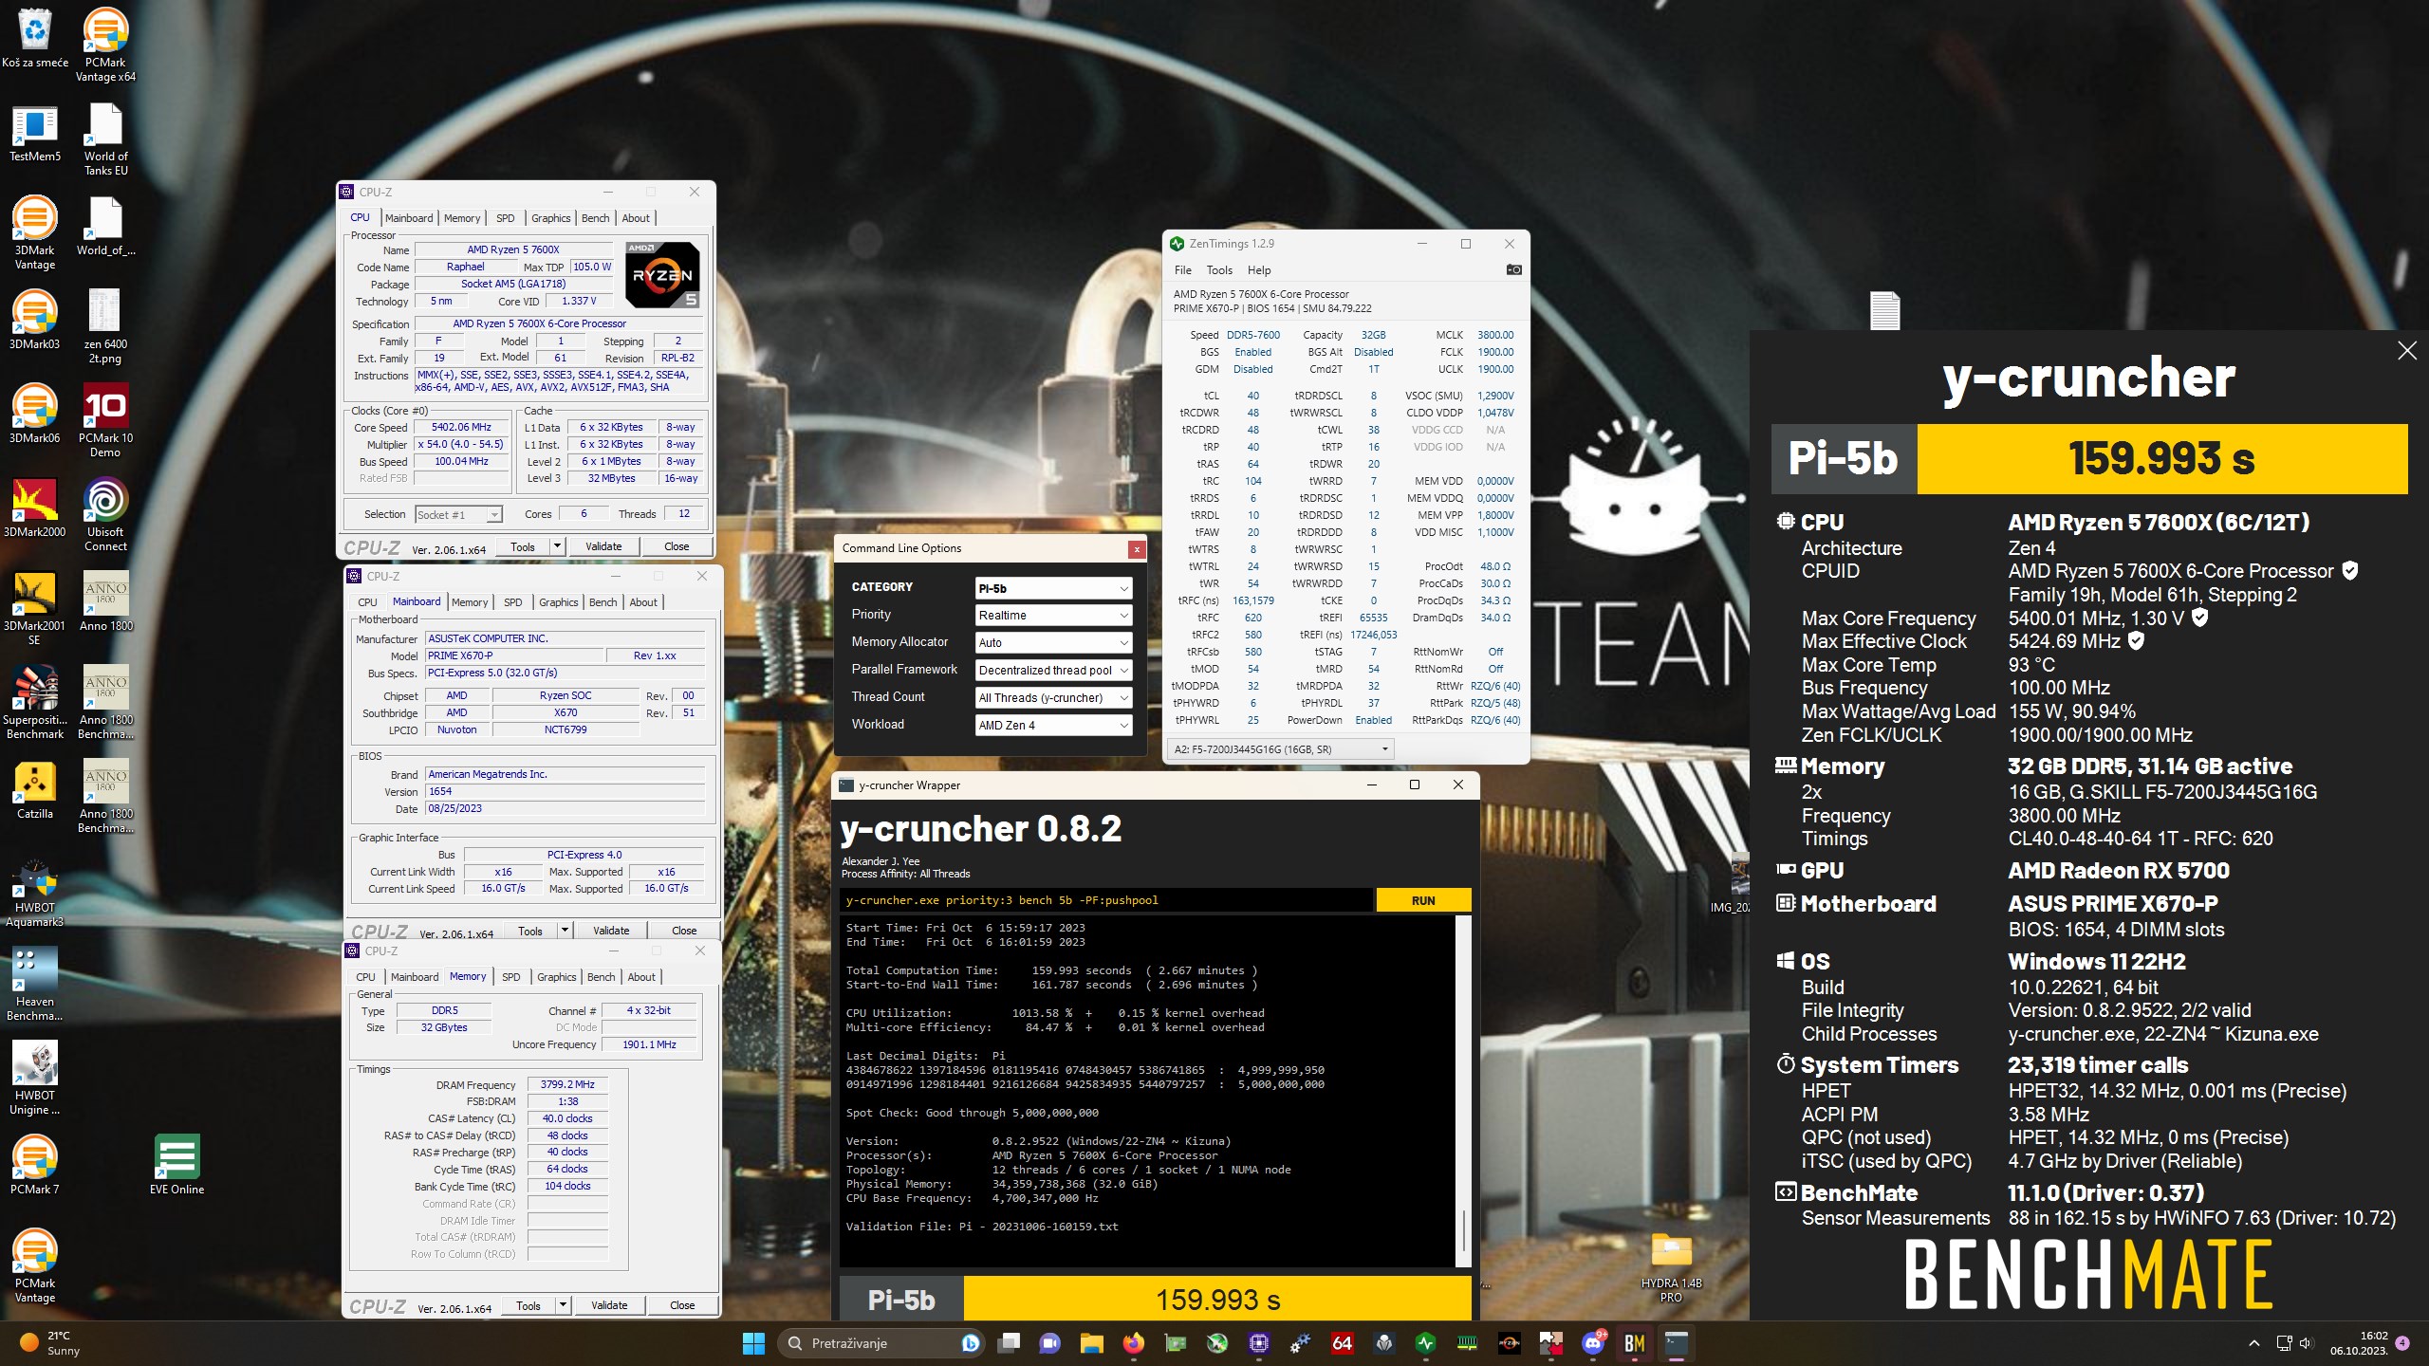The height and width of the screenshot is (1366, 2429).
Task: Launch TestMem5 desktop shortcut
Action: (35, 133)
